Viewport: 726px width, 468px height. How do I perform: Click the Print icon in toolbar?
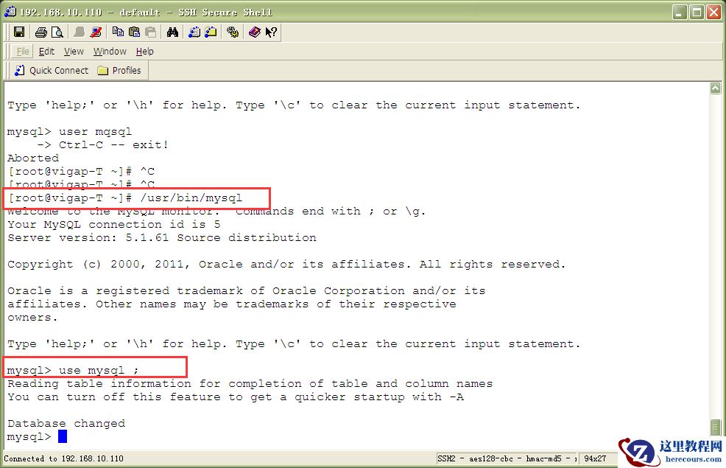[40, 32]
